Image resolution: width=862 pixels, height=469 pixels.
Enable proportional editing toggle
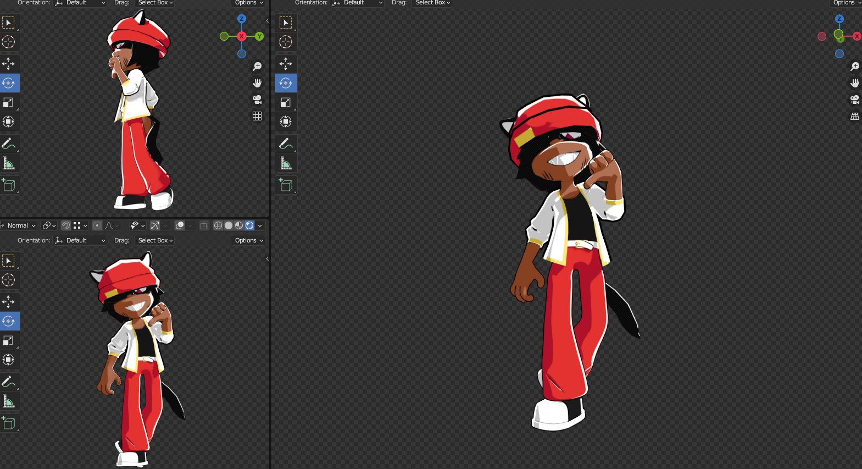(97, 225)
